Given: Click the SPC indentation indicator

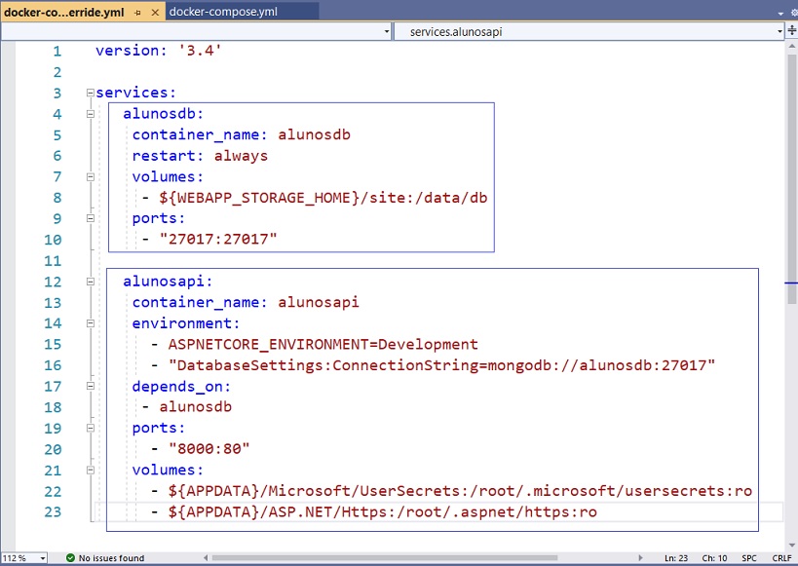Looking at the screenshot, I should tap(750, 558).
